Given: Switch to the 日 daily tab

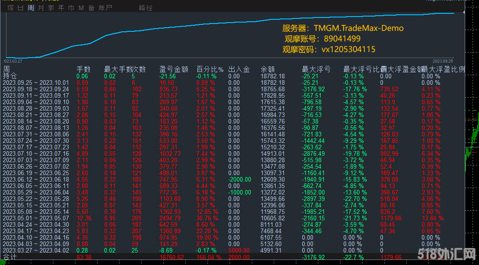Looking at the screenshot, I should click(x=21, y=8).
